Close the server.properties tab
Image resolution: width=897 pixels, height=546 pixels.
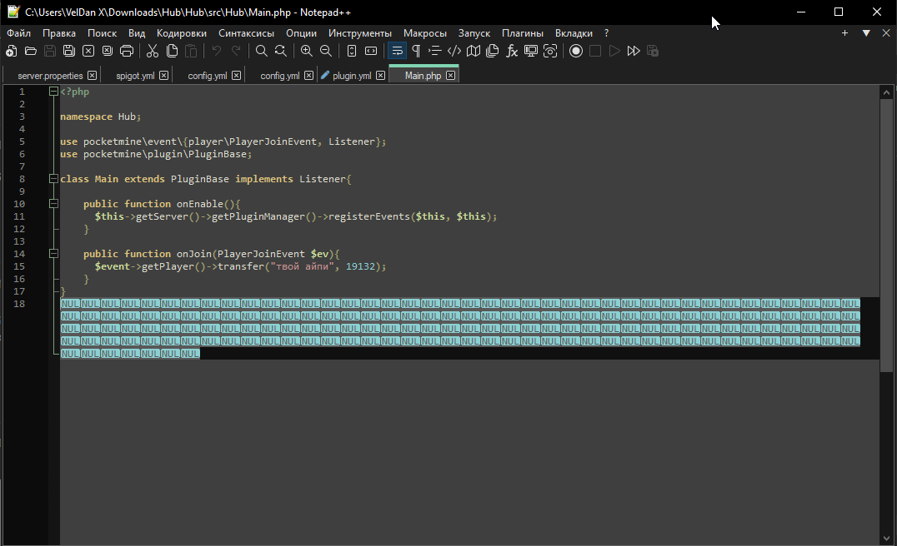[x=93, y=76]
